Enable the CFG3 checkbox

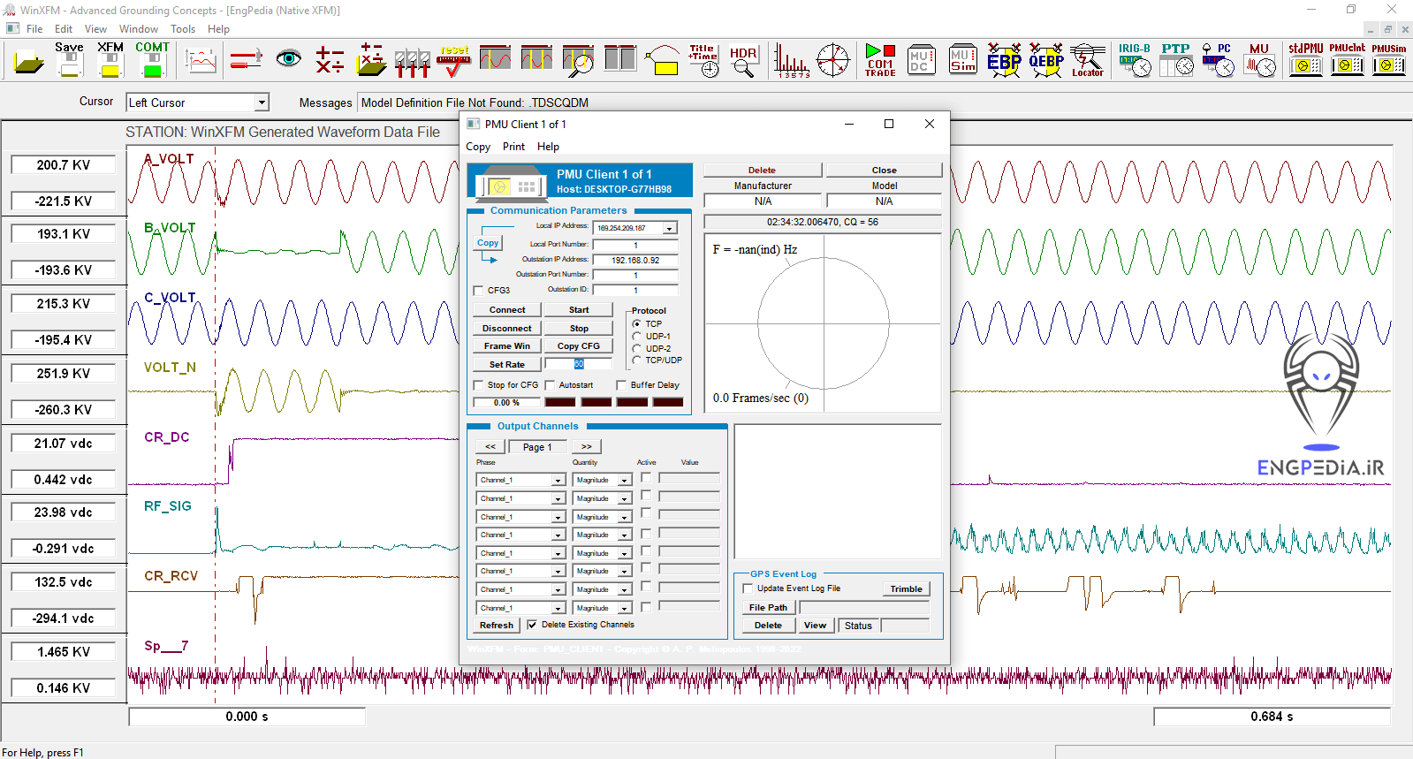(x=478, y=291)
